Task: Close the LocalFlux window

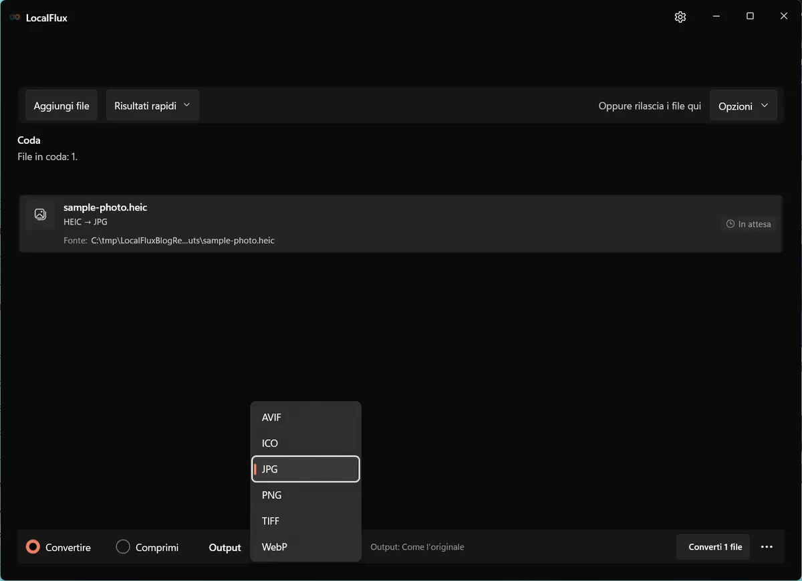Action: (784, 17)
